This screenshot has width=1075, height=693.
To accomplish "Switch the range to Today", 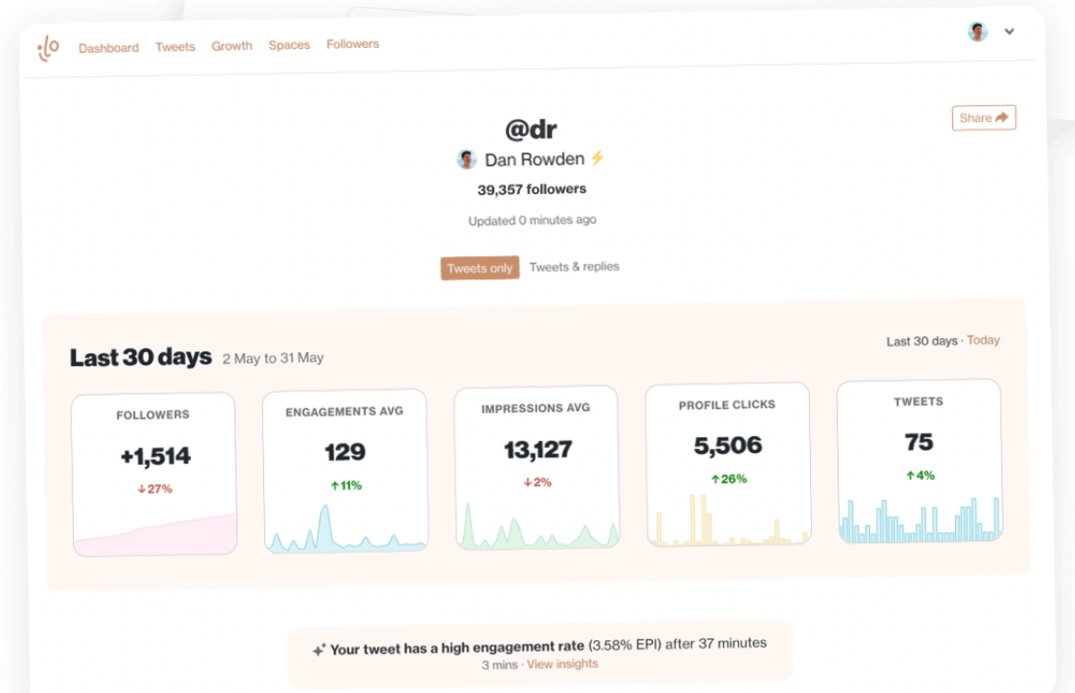I will 984,340.
